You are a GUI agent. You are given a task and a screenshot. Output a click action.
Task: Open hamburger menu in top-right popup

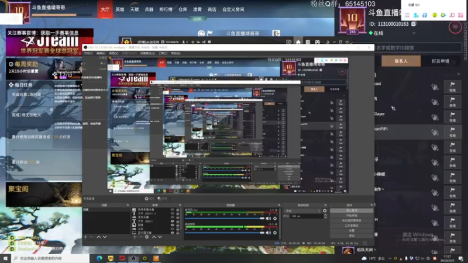tap(407, 15)
